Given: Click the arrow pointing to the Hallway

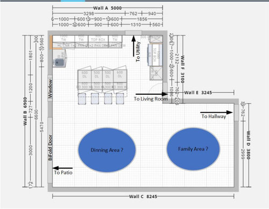Looking at the screenshot, I should tap(216, 113).
